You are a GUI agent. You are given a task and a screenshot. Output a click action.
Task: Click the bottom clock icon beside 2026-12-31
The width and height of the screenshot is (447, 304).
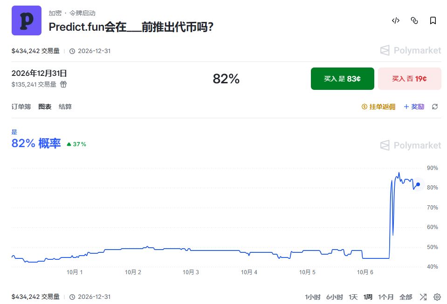point(72,297)
